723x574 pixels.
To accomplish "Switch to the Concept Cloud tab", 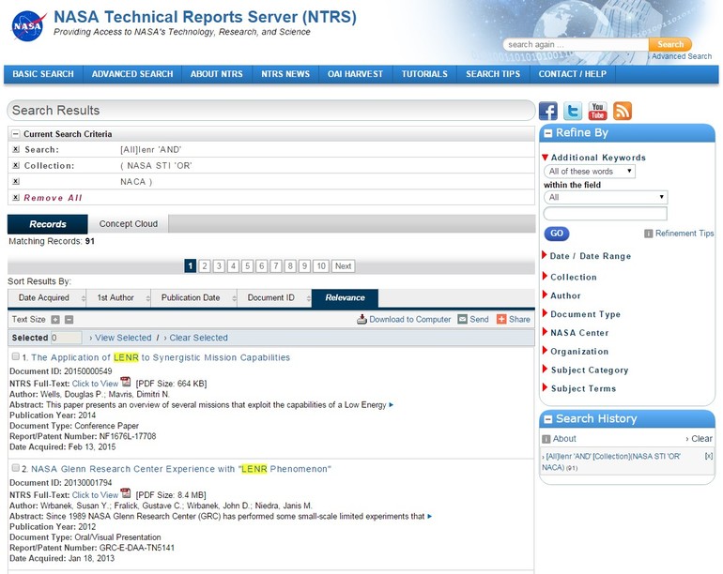I will coord(129,224).
